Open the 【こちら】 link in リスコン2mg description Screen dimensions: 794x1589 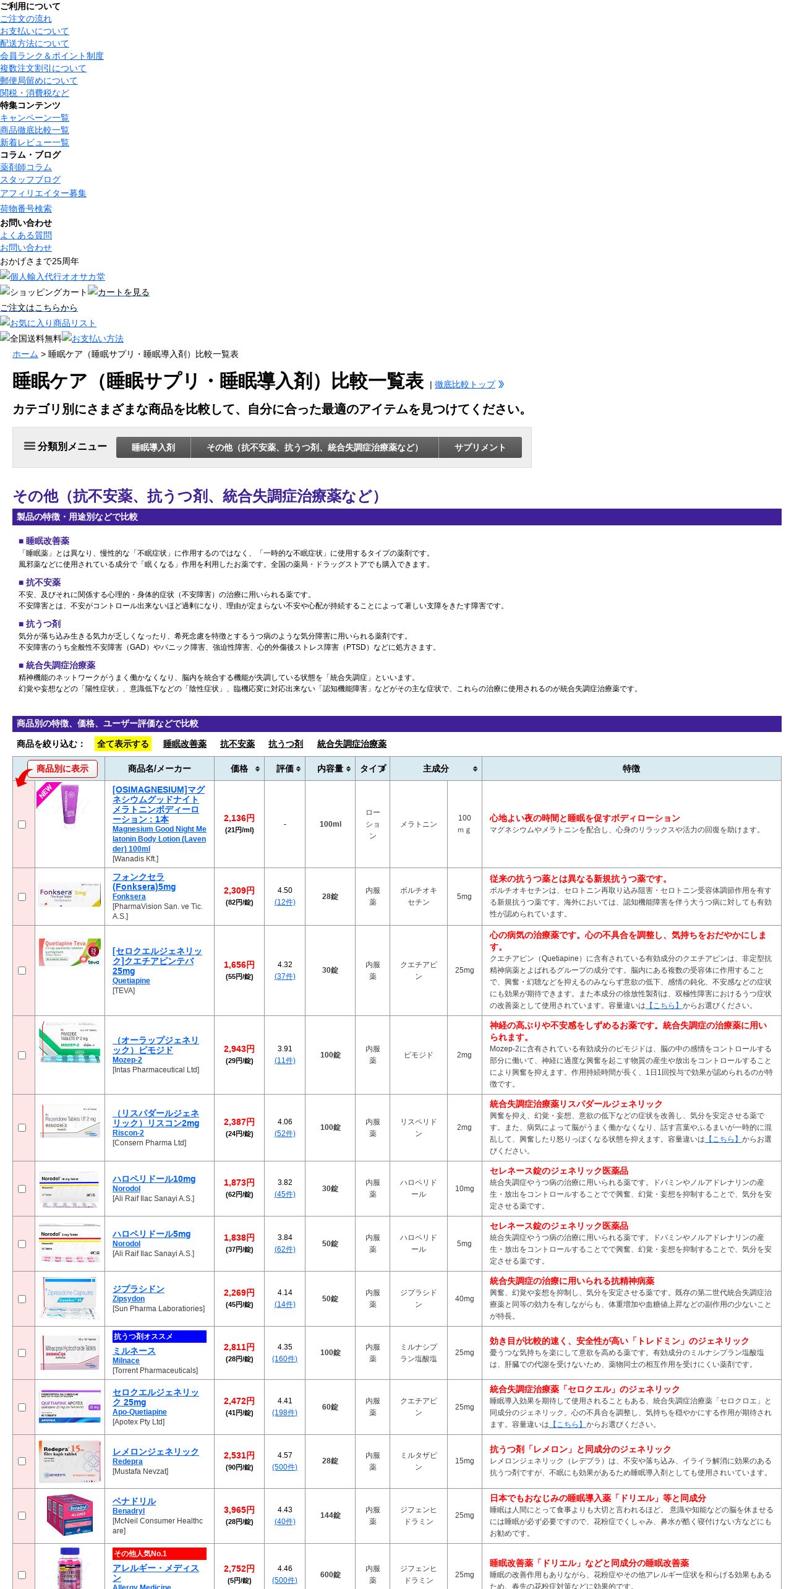[x=723, y=1139]
